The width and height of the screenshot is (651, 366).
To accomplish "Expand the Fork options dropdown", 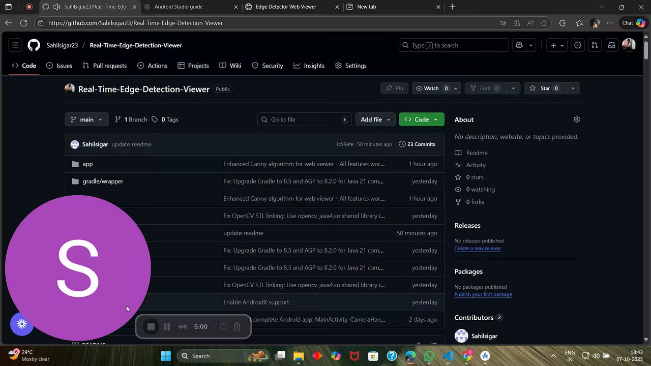I will (x=513, y=88).
